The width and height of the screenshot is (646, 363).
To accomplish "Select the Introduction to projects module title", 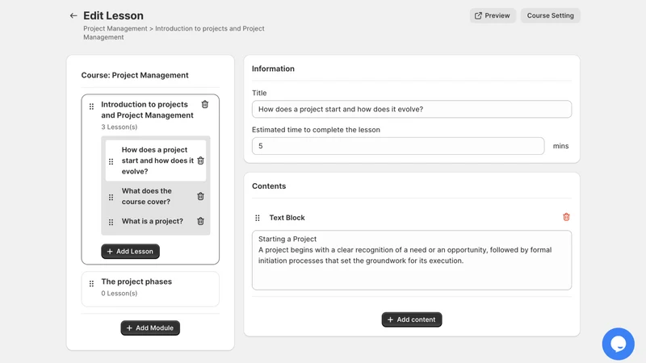I will click(x=147, y=110).
